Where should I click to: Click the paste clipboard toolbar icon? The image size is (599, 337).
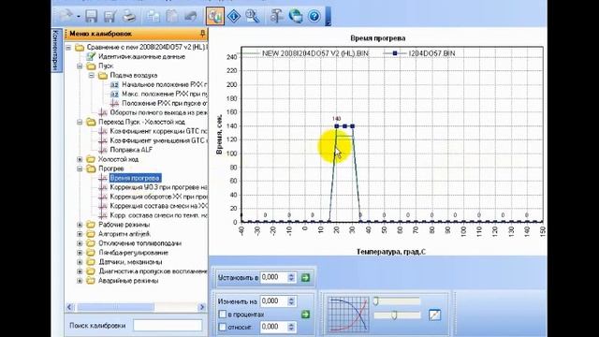(172, 16)
